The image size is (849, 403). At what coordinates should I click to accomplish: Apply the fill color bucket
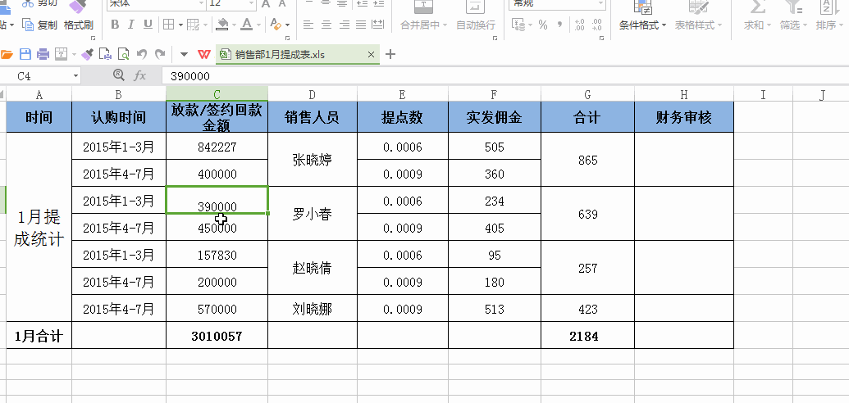221,25
